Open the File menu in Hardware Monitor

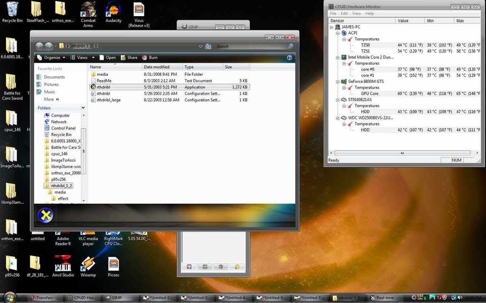[333, 14]
